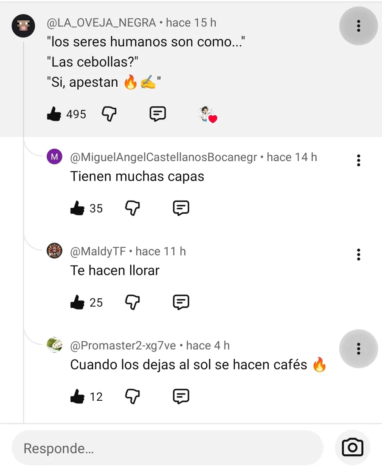Reply to the LA_OVEJA_NEGRA comment

tap(157, 114)
